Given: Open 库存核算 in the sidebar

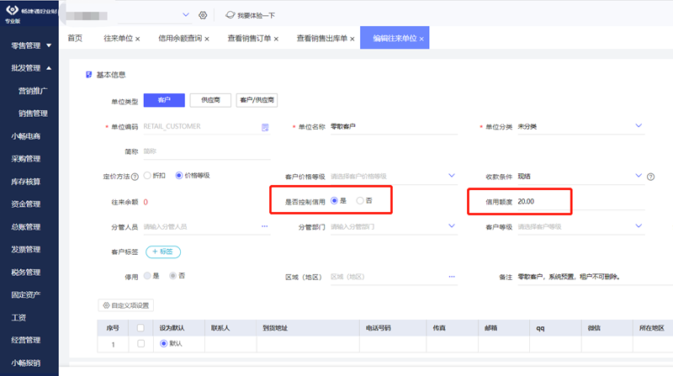Looking at the screenshot, I should coord(26,182).
